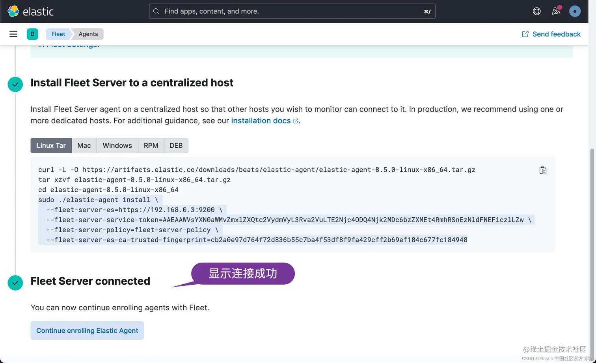Click the tar xzvf command line

pos(134,180)
